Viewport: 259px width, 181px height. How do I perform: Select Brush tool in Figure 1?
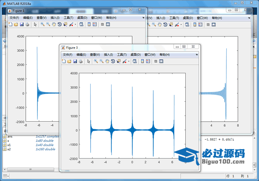pos(71,24)
